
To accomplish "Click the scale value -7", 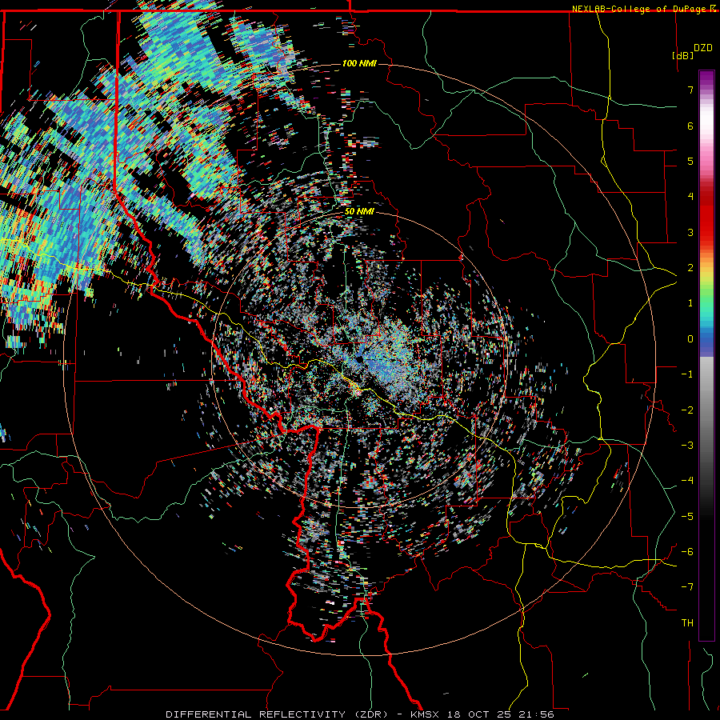I will pos(687,587).
